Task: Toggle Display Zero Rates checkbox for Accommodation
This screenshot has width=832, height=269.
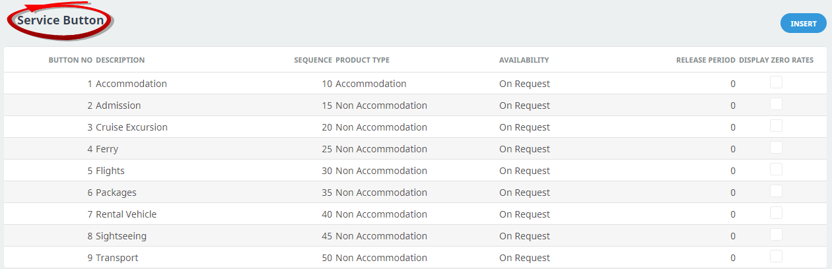Action: coord(776,82)
